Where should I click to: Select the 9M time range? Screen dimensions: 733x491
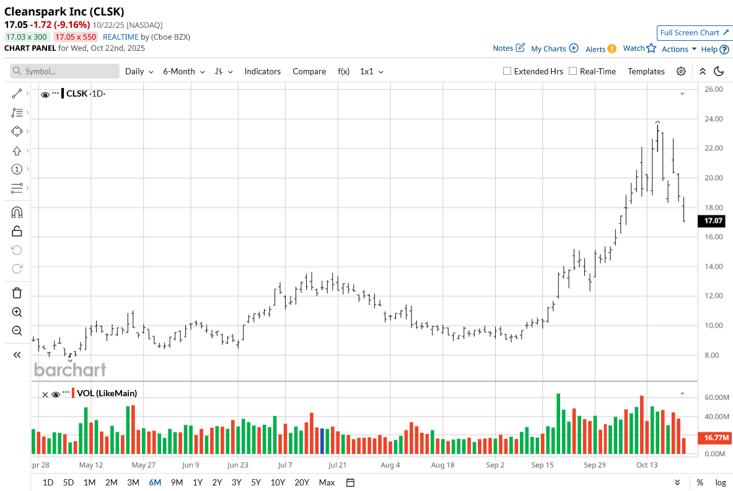coord(177,482)
